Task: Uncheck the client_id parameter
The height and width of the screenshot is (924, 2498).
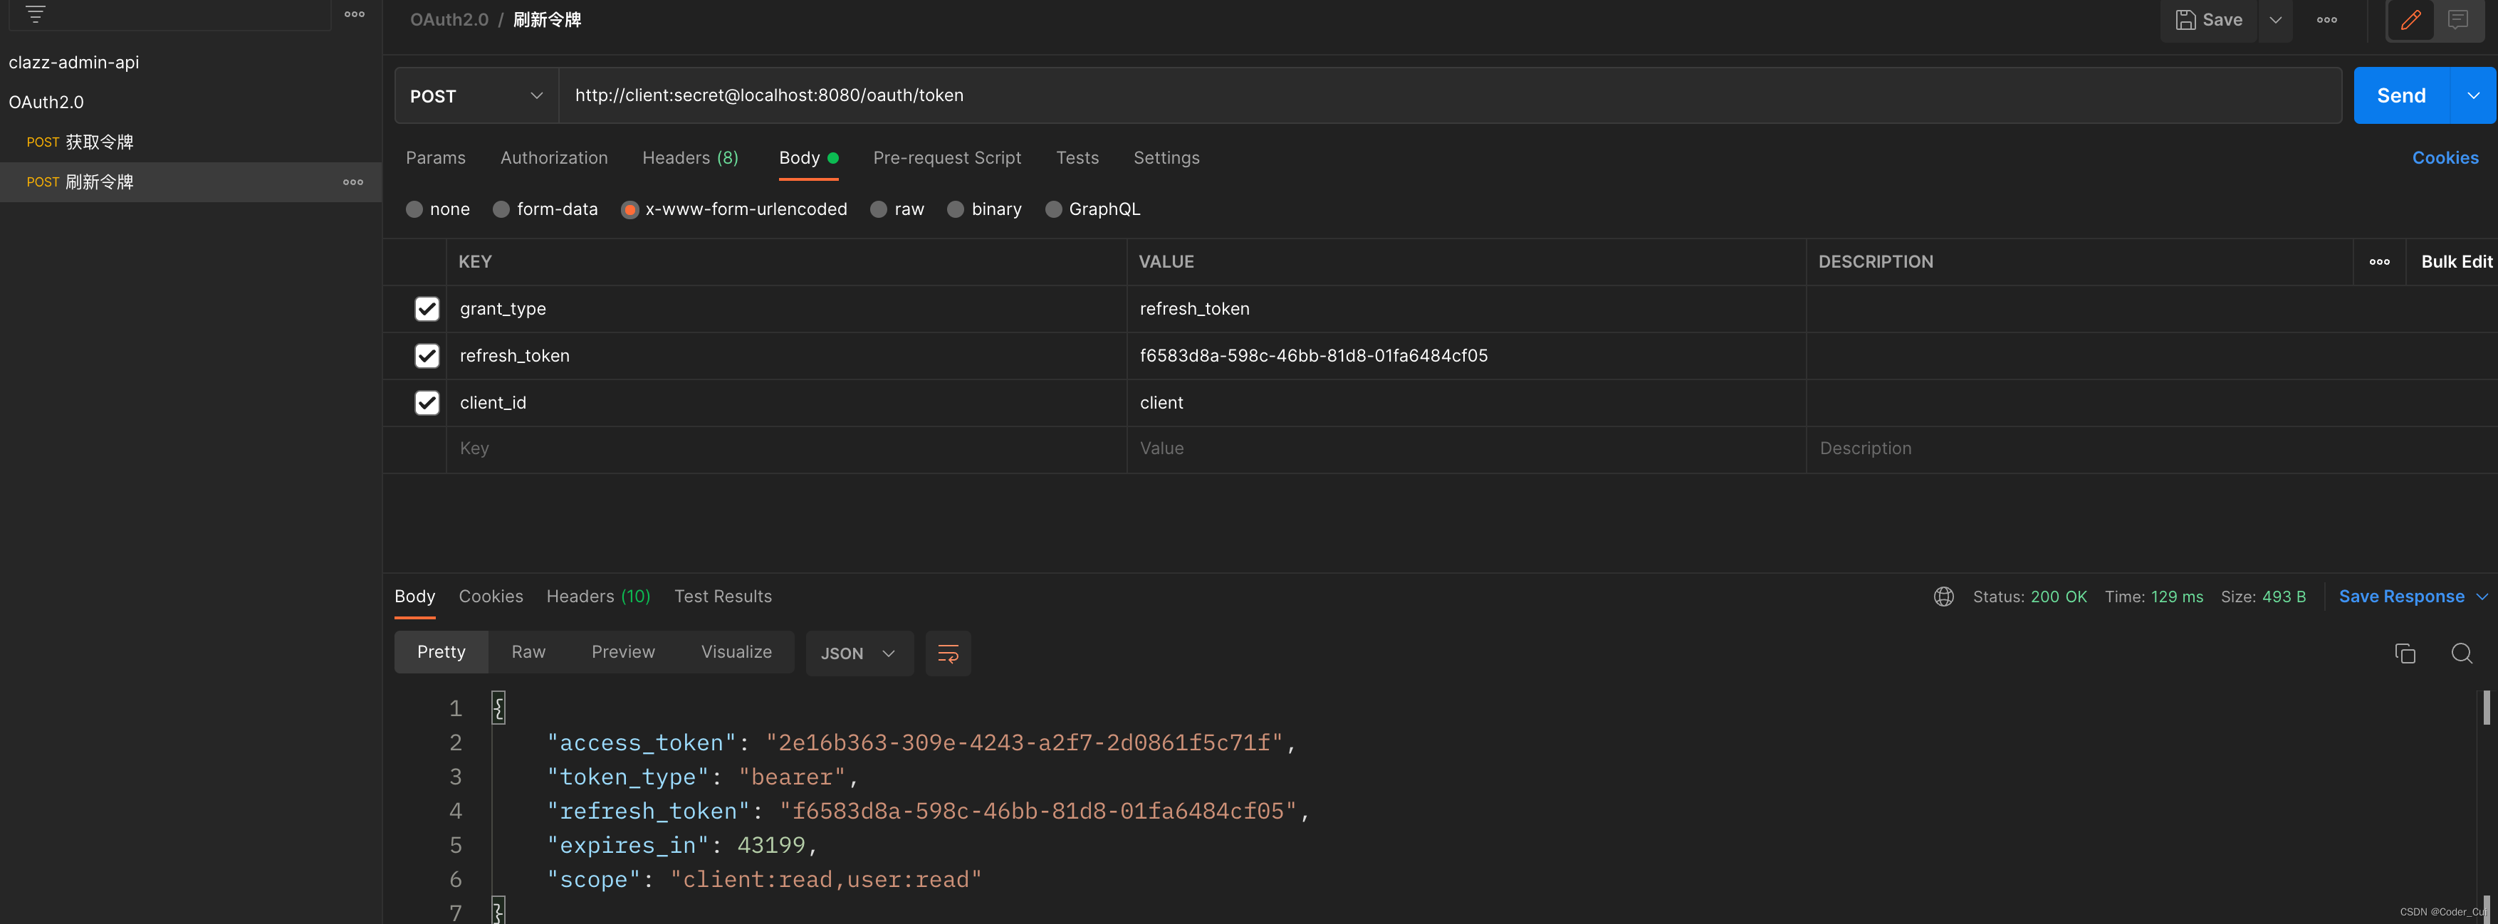Action: tap(427, 402)
